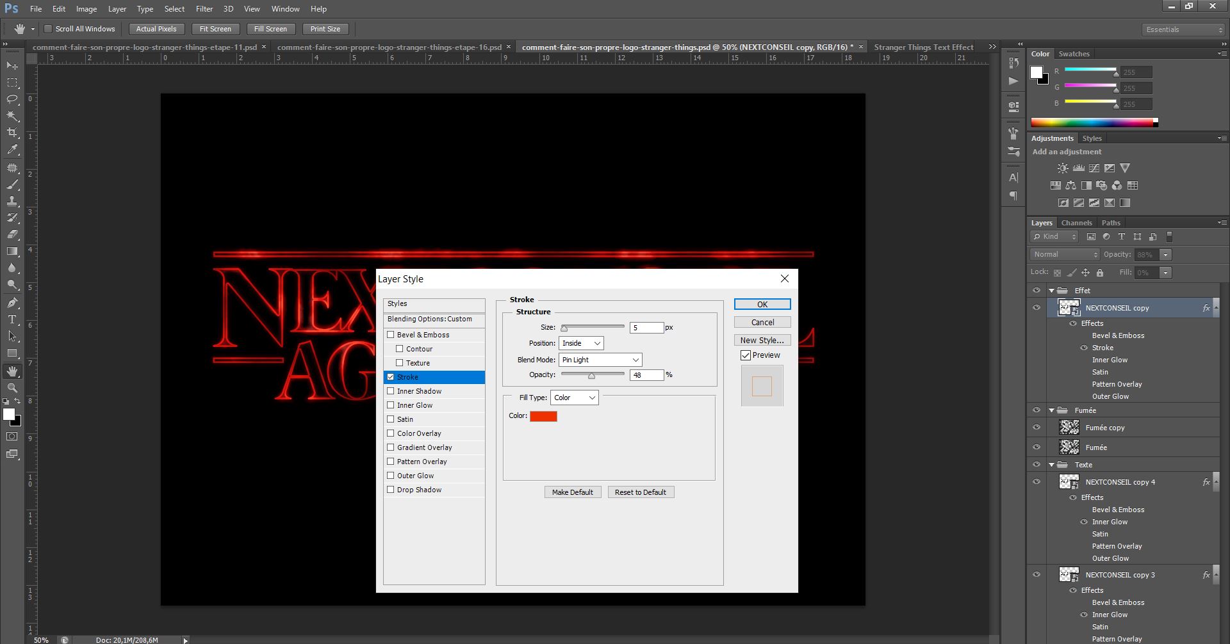Click the stroke Opacity slider
This screenshot has width=1230, height=644.
tap(593, 375)
